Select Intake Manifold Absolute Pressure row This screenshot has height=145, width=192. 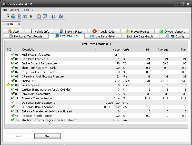tap(96, 76)
